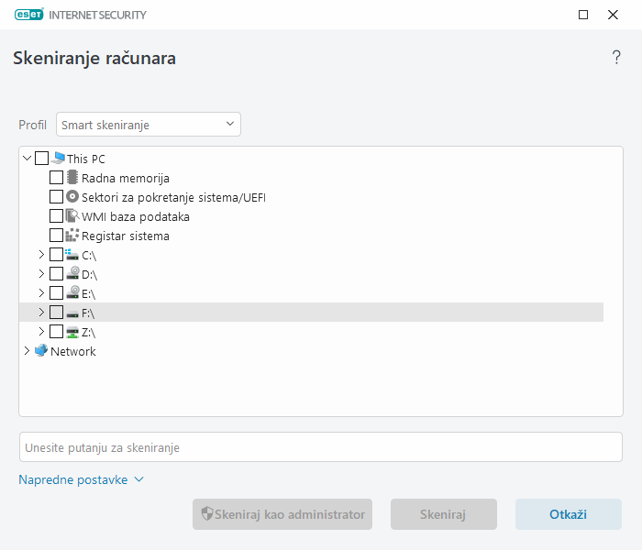The image size is (642, 550).
Task: Open the Profil Smart skeniranje dropdown
Action: click(x=148, y=125)
